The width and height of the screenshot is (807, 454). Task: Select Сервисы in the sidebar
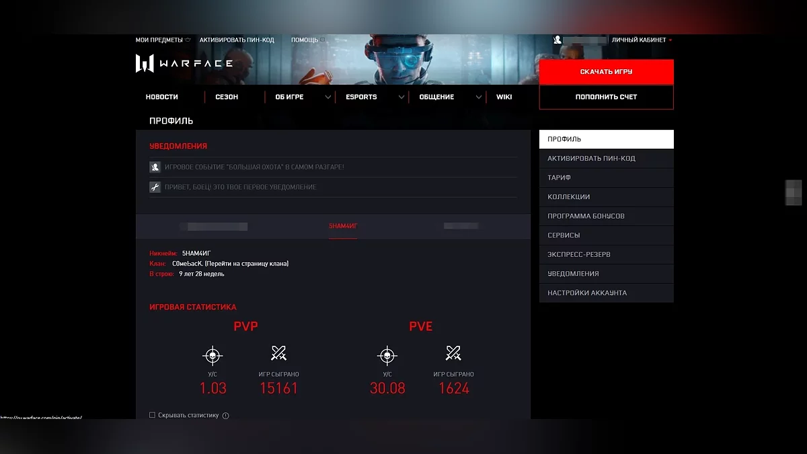[x=607, y=235]
